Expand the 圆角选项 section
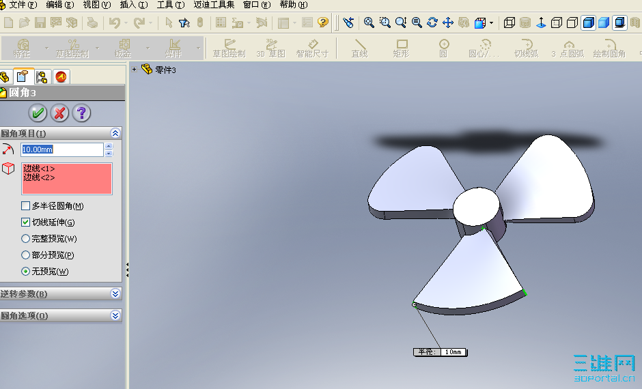This screenshot has height=389, width=642. click(x=115, y=315)
